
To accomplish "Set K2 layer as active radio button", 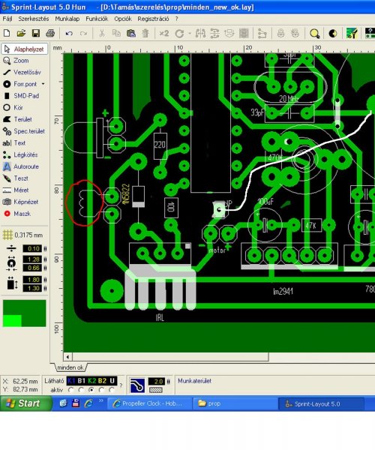I will (91, 390).
